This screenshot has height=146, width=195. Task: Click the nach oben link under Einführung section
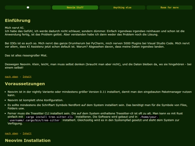pyautogui.click(x=12, y=77)
